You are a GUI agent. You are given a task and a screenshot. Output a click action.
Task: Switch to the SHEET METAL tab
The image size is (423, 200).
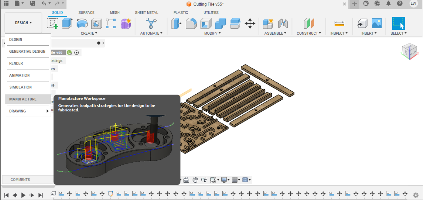click(x=146, y=13)
